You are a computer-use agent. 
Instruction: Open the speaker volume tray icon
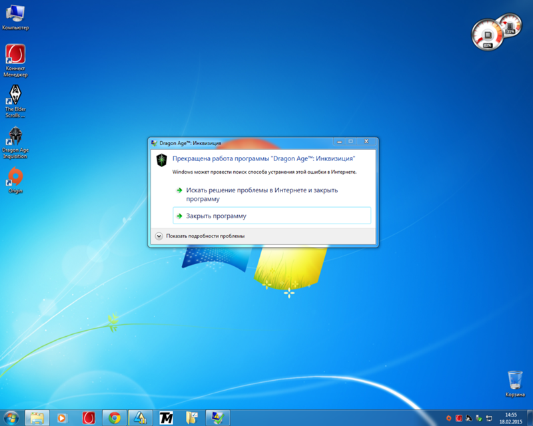(x=469, y=418)
